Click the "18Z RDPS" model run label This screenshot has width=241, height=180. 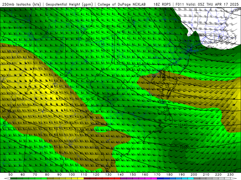point(162,4)
